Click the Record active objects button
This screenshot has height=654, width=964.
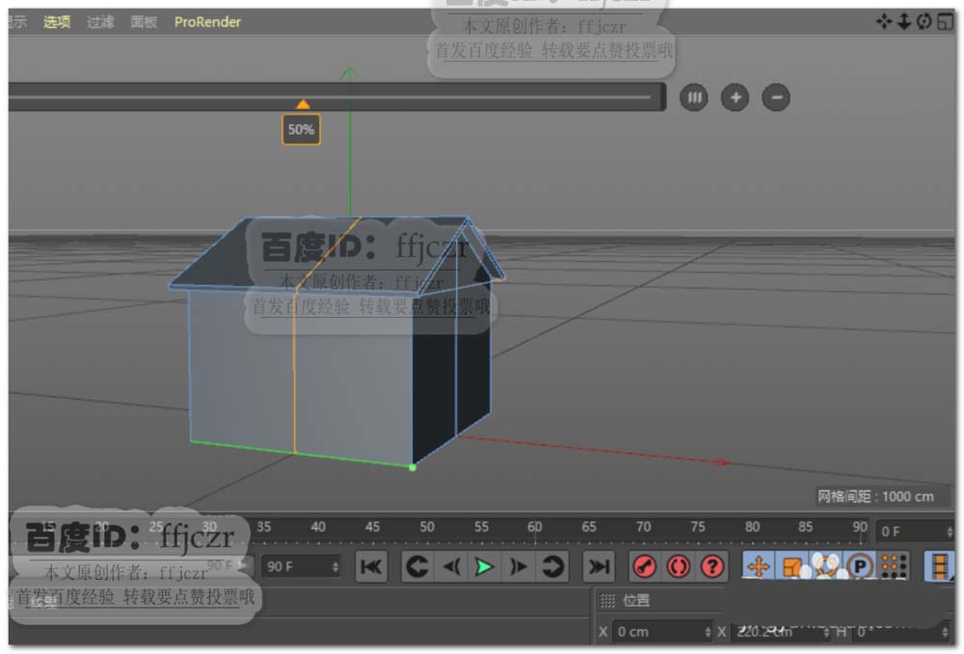[x=644, y=566]
